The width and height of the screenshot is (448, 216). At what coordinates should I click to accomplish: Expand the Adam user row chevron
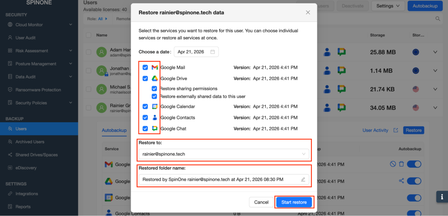(x=435, y=52)
